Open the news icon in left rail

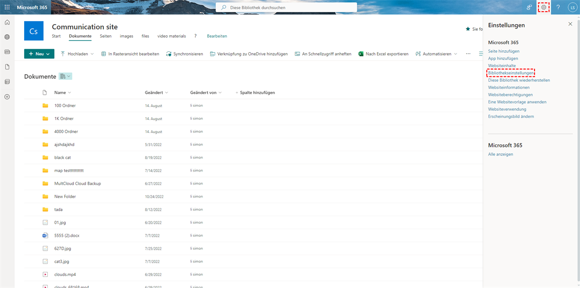click(7, 52)
